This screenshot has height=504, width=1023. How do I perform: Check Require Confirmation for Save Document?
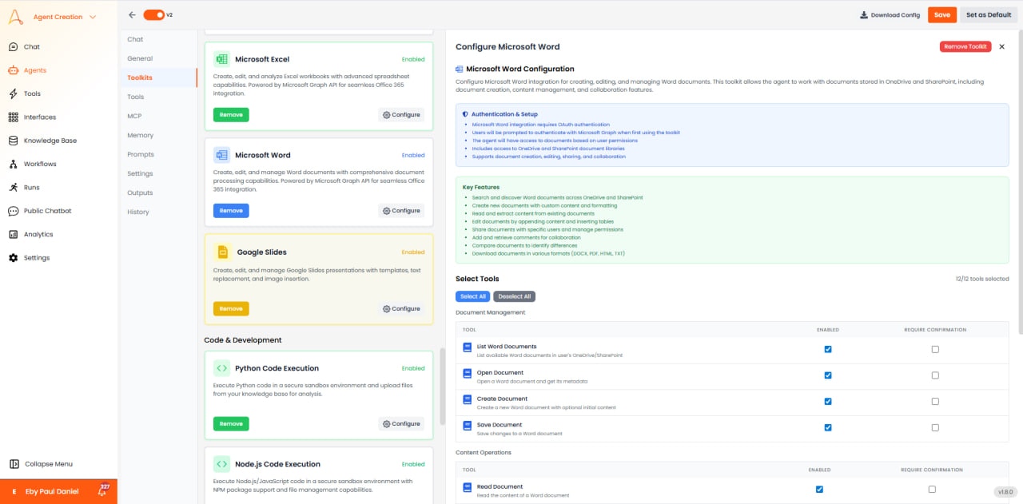935,427
